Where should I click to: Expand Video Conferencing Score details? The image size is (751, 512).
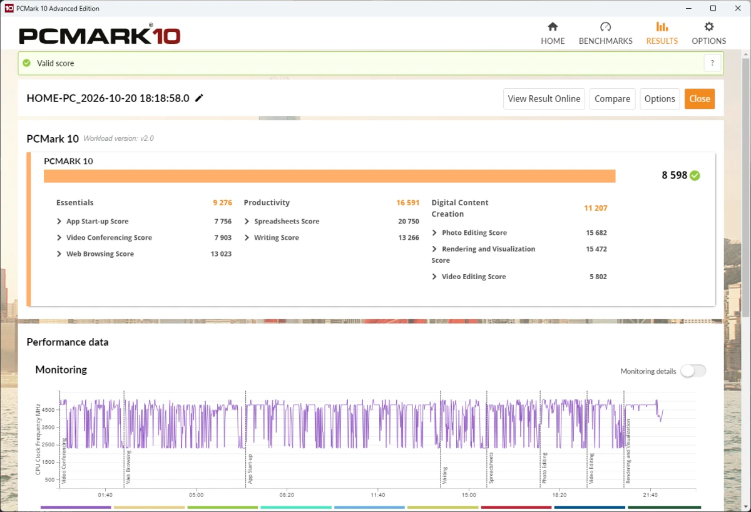59,238
